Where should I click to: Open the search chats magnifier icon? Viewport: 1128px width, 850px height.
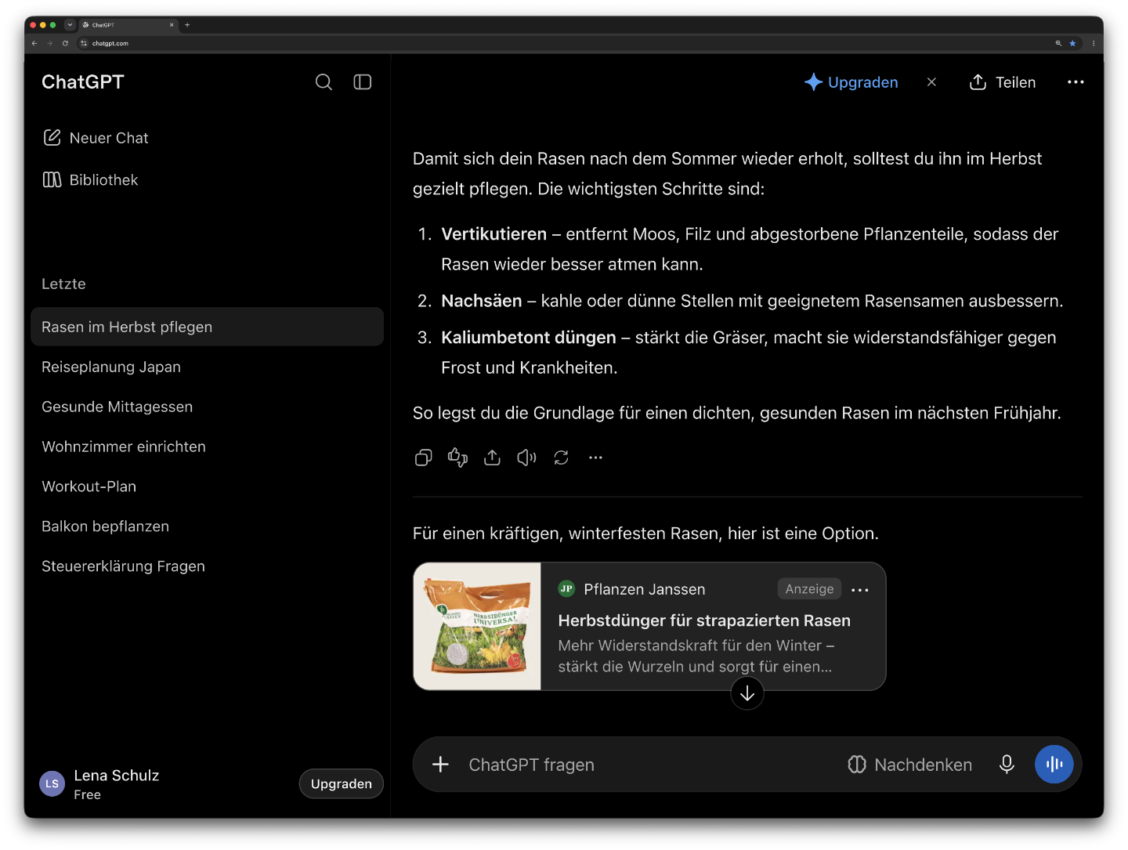click(x=324, y=82)
